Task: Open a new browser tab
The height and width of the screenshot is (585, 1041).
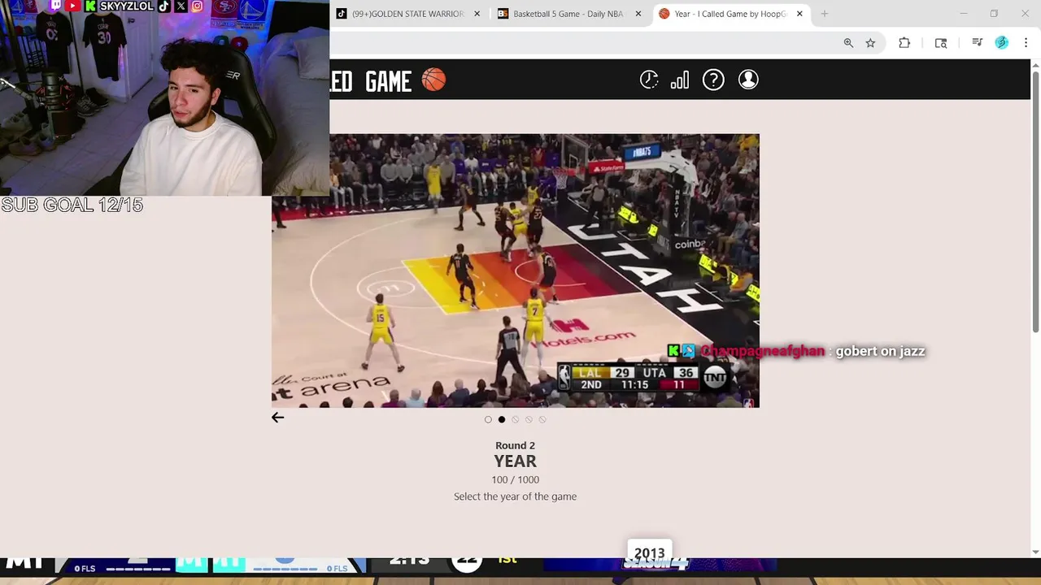Action: click(x=825, y=14)
